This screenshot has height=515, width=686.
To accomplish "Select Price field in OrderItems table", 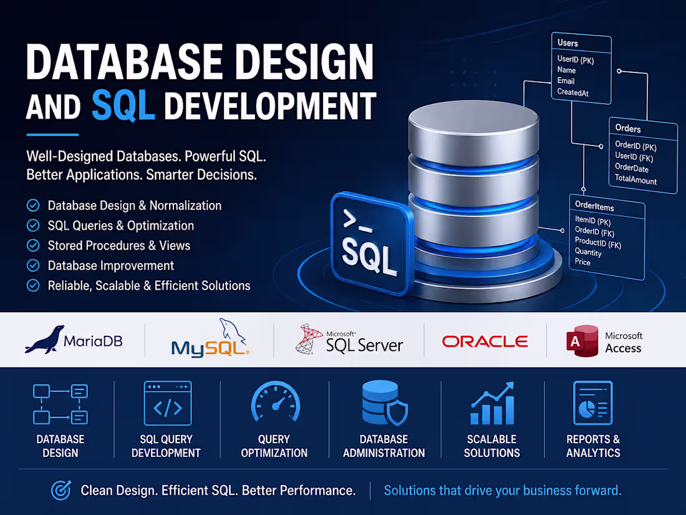I will pyautogui.click(x=582, y=262).
